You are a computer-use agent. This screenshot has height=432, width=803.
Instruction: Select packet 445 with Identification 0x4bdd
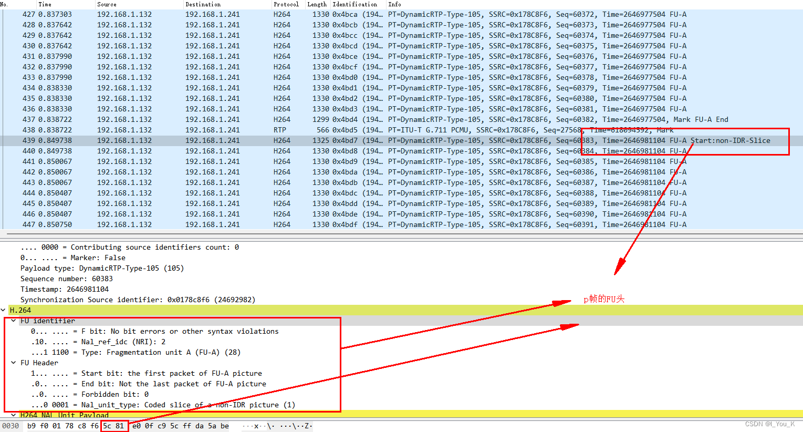401,203
